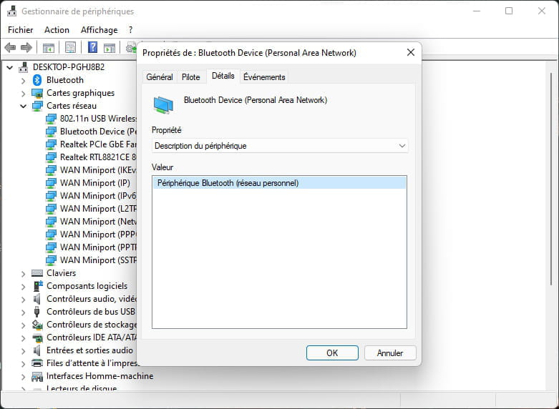
Task: Click the Entrées et sorties audio icon
Action: 37,350
